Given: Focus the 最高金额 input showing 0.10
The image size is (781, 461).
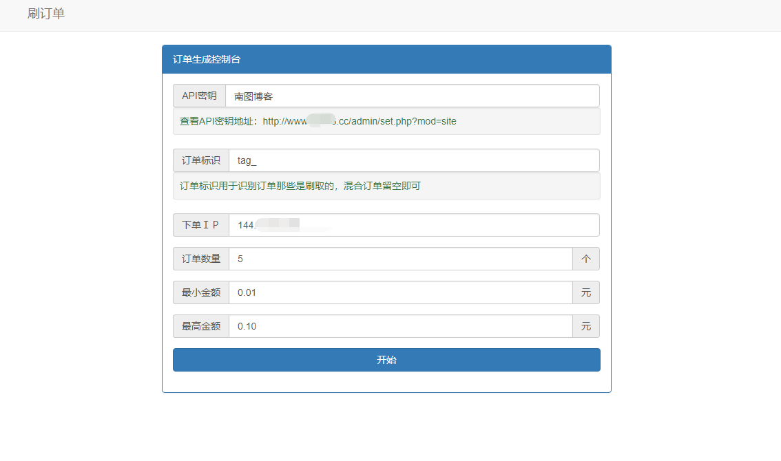Looking at the screenshot, I should [400, 326].
